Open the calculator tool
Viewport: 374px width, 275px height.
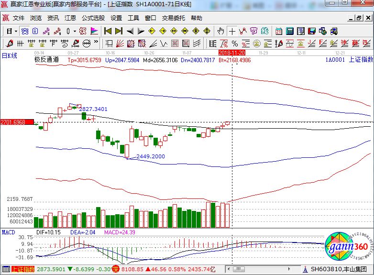[x=289, y=31]
